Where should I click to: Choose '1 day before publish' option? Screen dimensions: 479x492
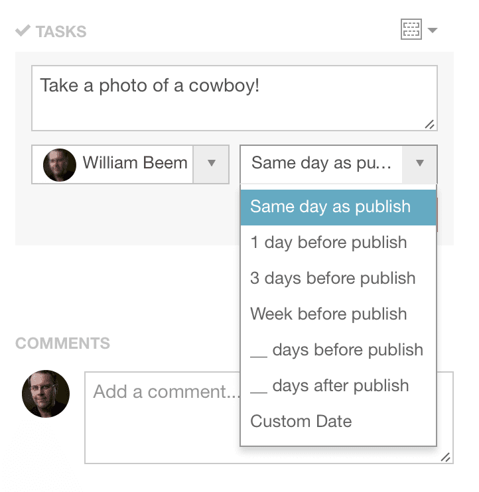coord(338,243)
